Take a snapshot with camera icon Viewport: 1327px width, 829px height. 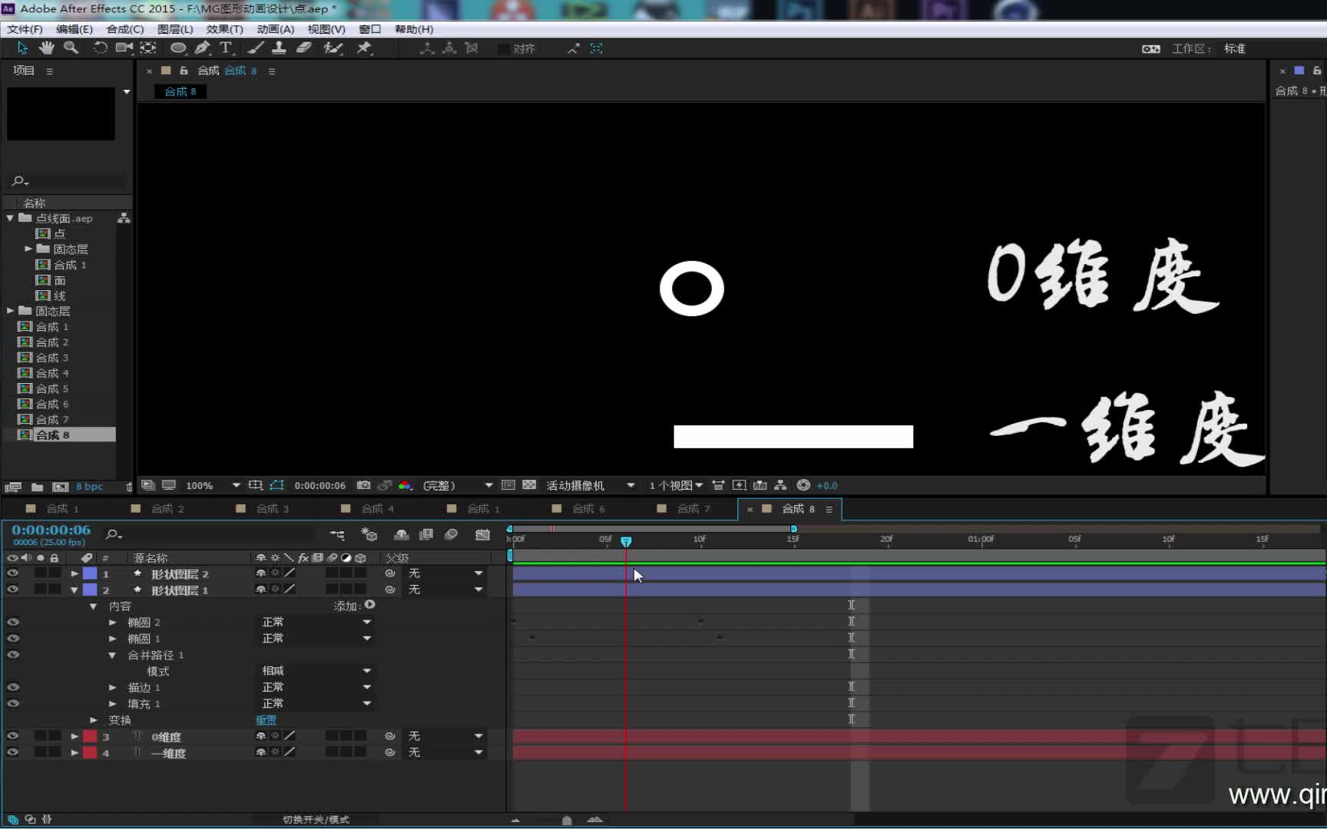click(364, 485)
